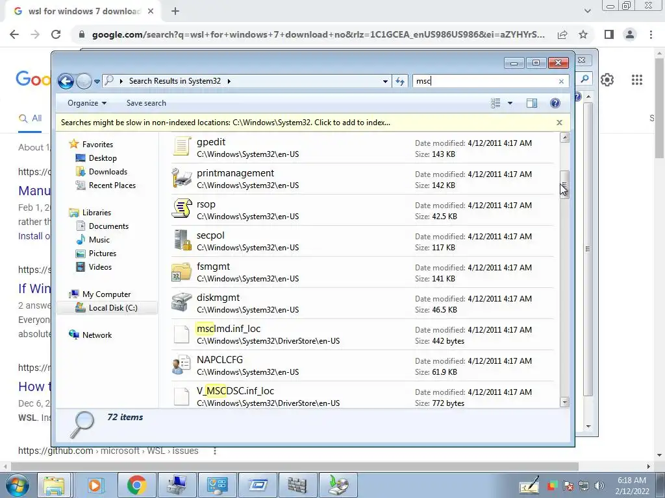Toggle Chrome side panel icon
This screenshot has height=498, width=665.
click(609, 34)
